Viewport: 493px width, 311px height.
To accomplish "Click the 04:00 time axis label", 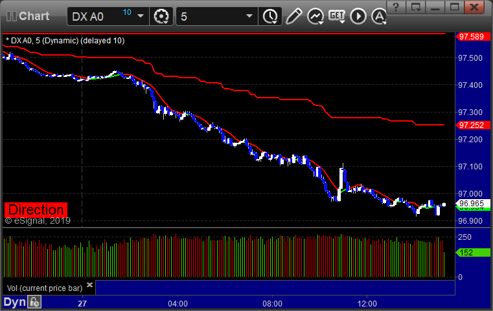I will coord(178,304).
